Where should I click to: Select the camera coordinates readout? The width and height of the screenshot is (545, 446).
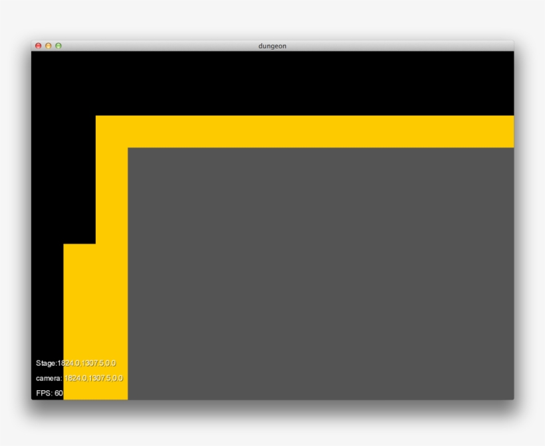pos(79,378)
